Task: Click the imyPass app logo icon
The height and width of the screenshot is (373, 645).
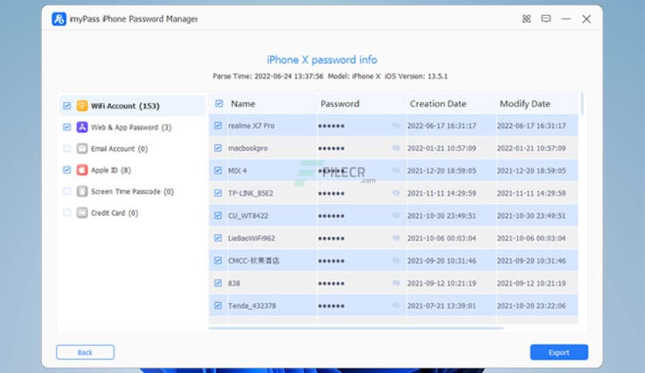Action: [59, 19]
